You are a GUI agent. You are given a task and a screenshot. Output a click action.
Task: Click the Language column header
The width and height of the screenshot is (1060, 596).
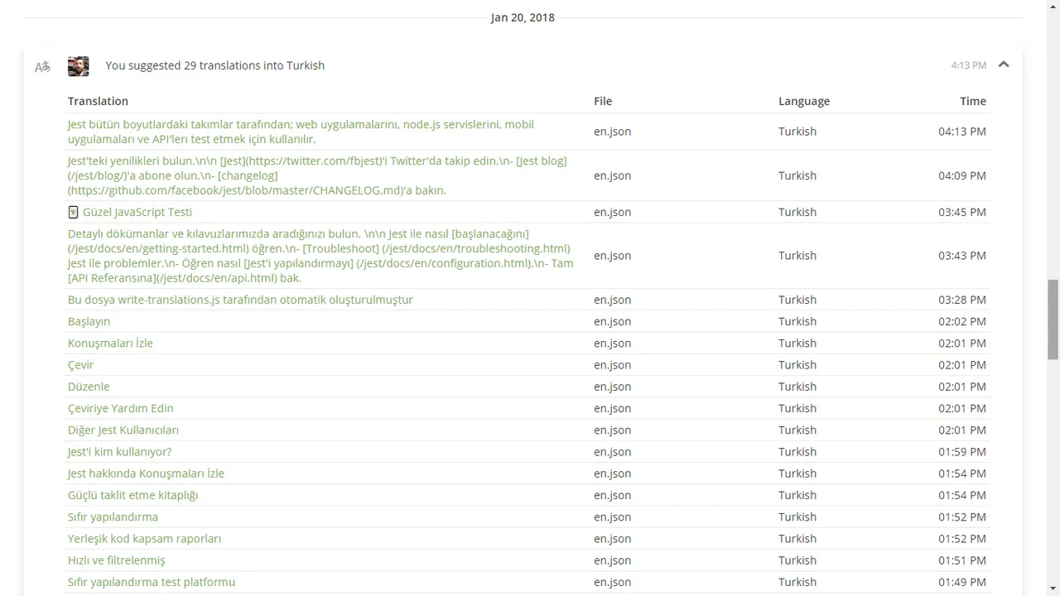point(804,101)
